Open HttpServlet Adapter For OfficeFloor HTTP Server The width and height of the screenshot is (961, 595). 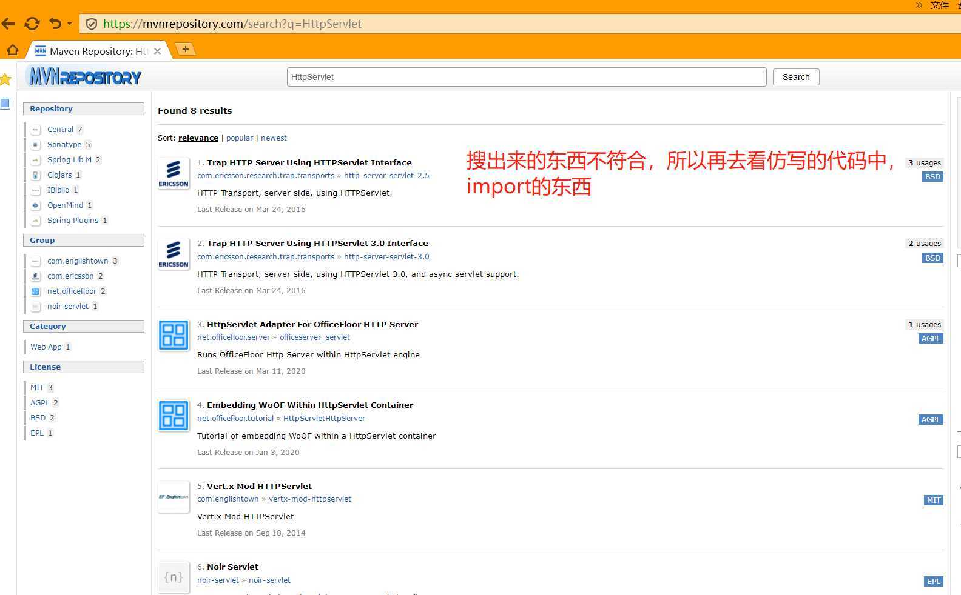pyautogui.click(x=312, y=324)
